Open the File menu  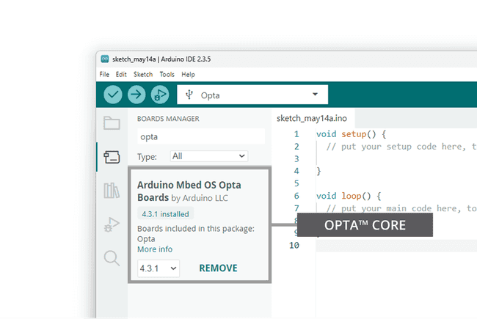point(104,74)
